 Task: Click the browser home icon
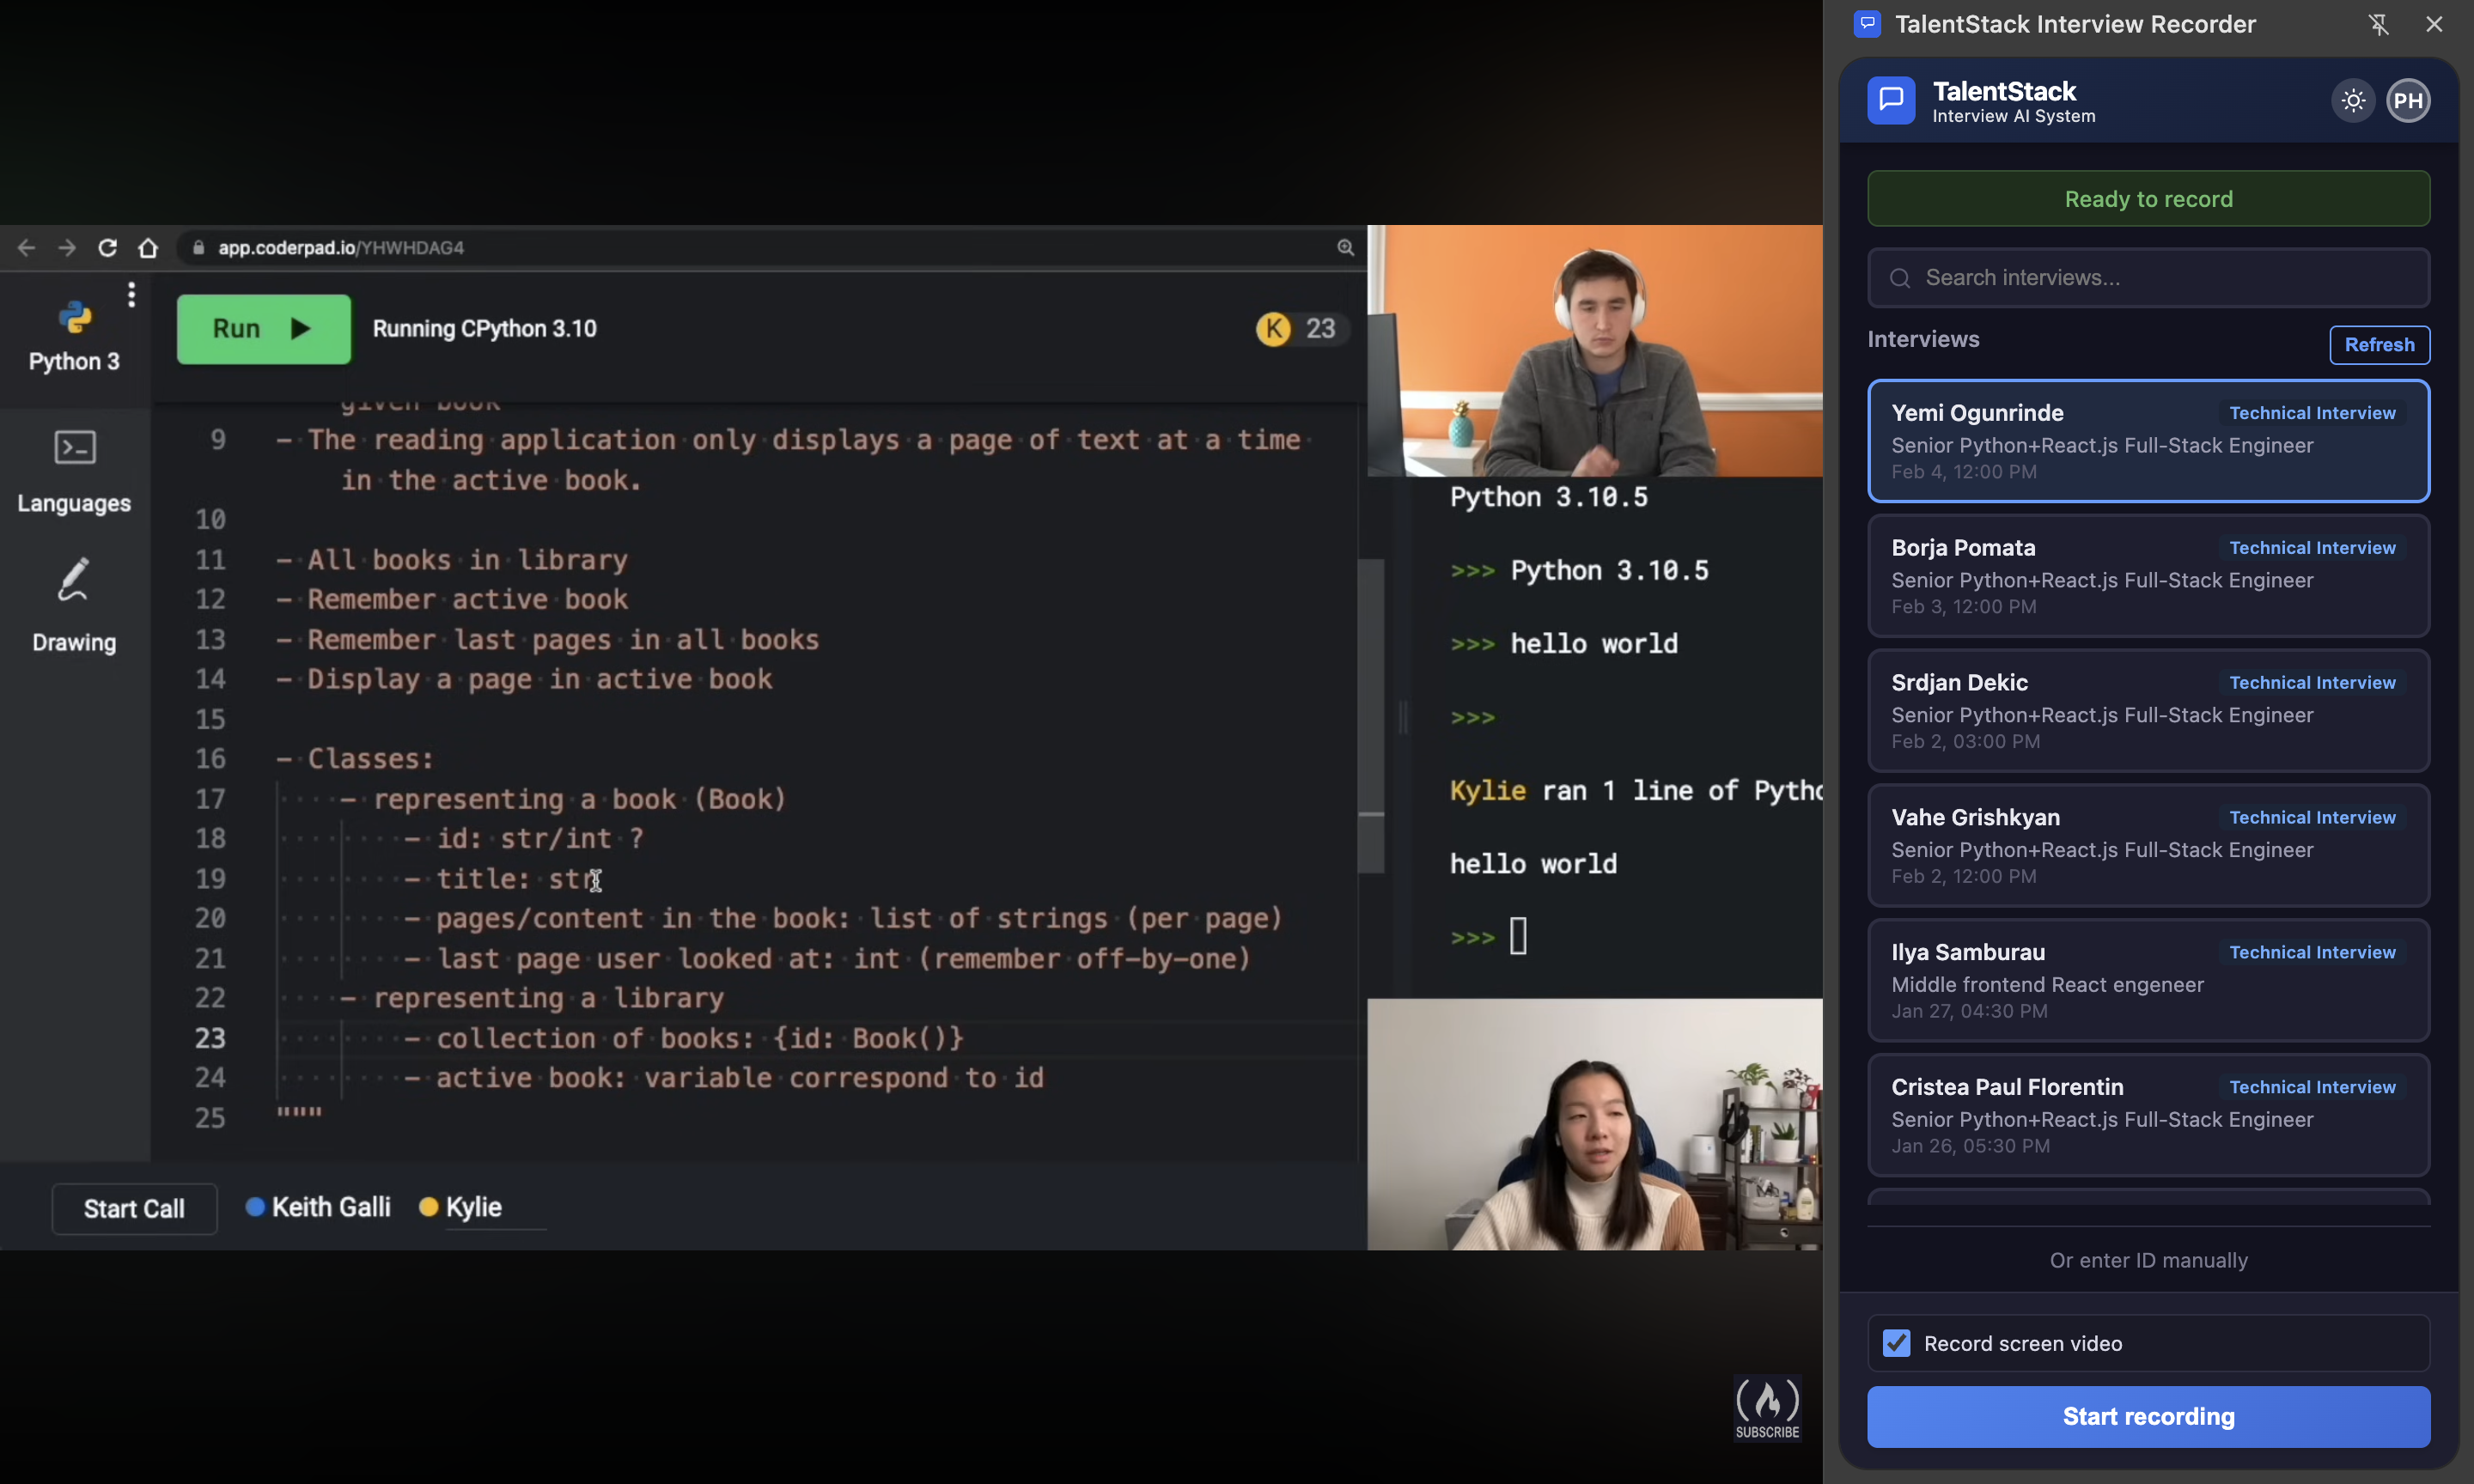tap(148, 247)
